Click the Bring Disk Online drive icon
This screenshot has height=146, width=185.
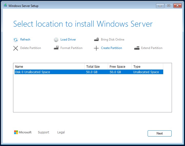pyautogui.click(x=96, y=39)
